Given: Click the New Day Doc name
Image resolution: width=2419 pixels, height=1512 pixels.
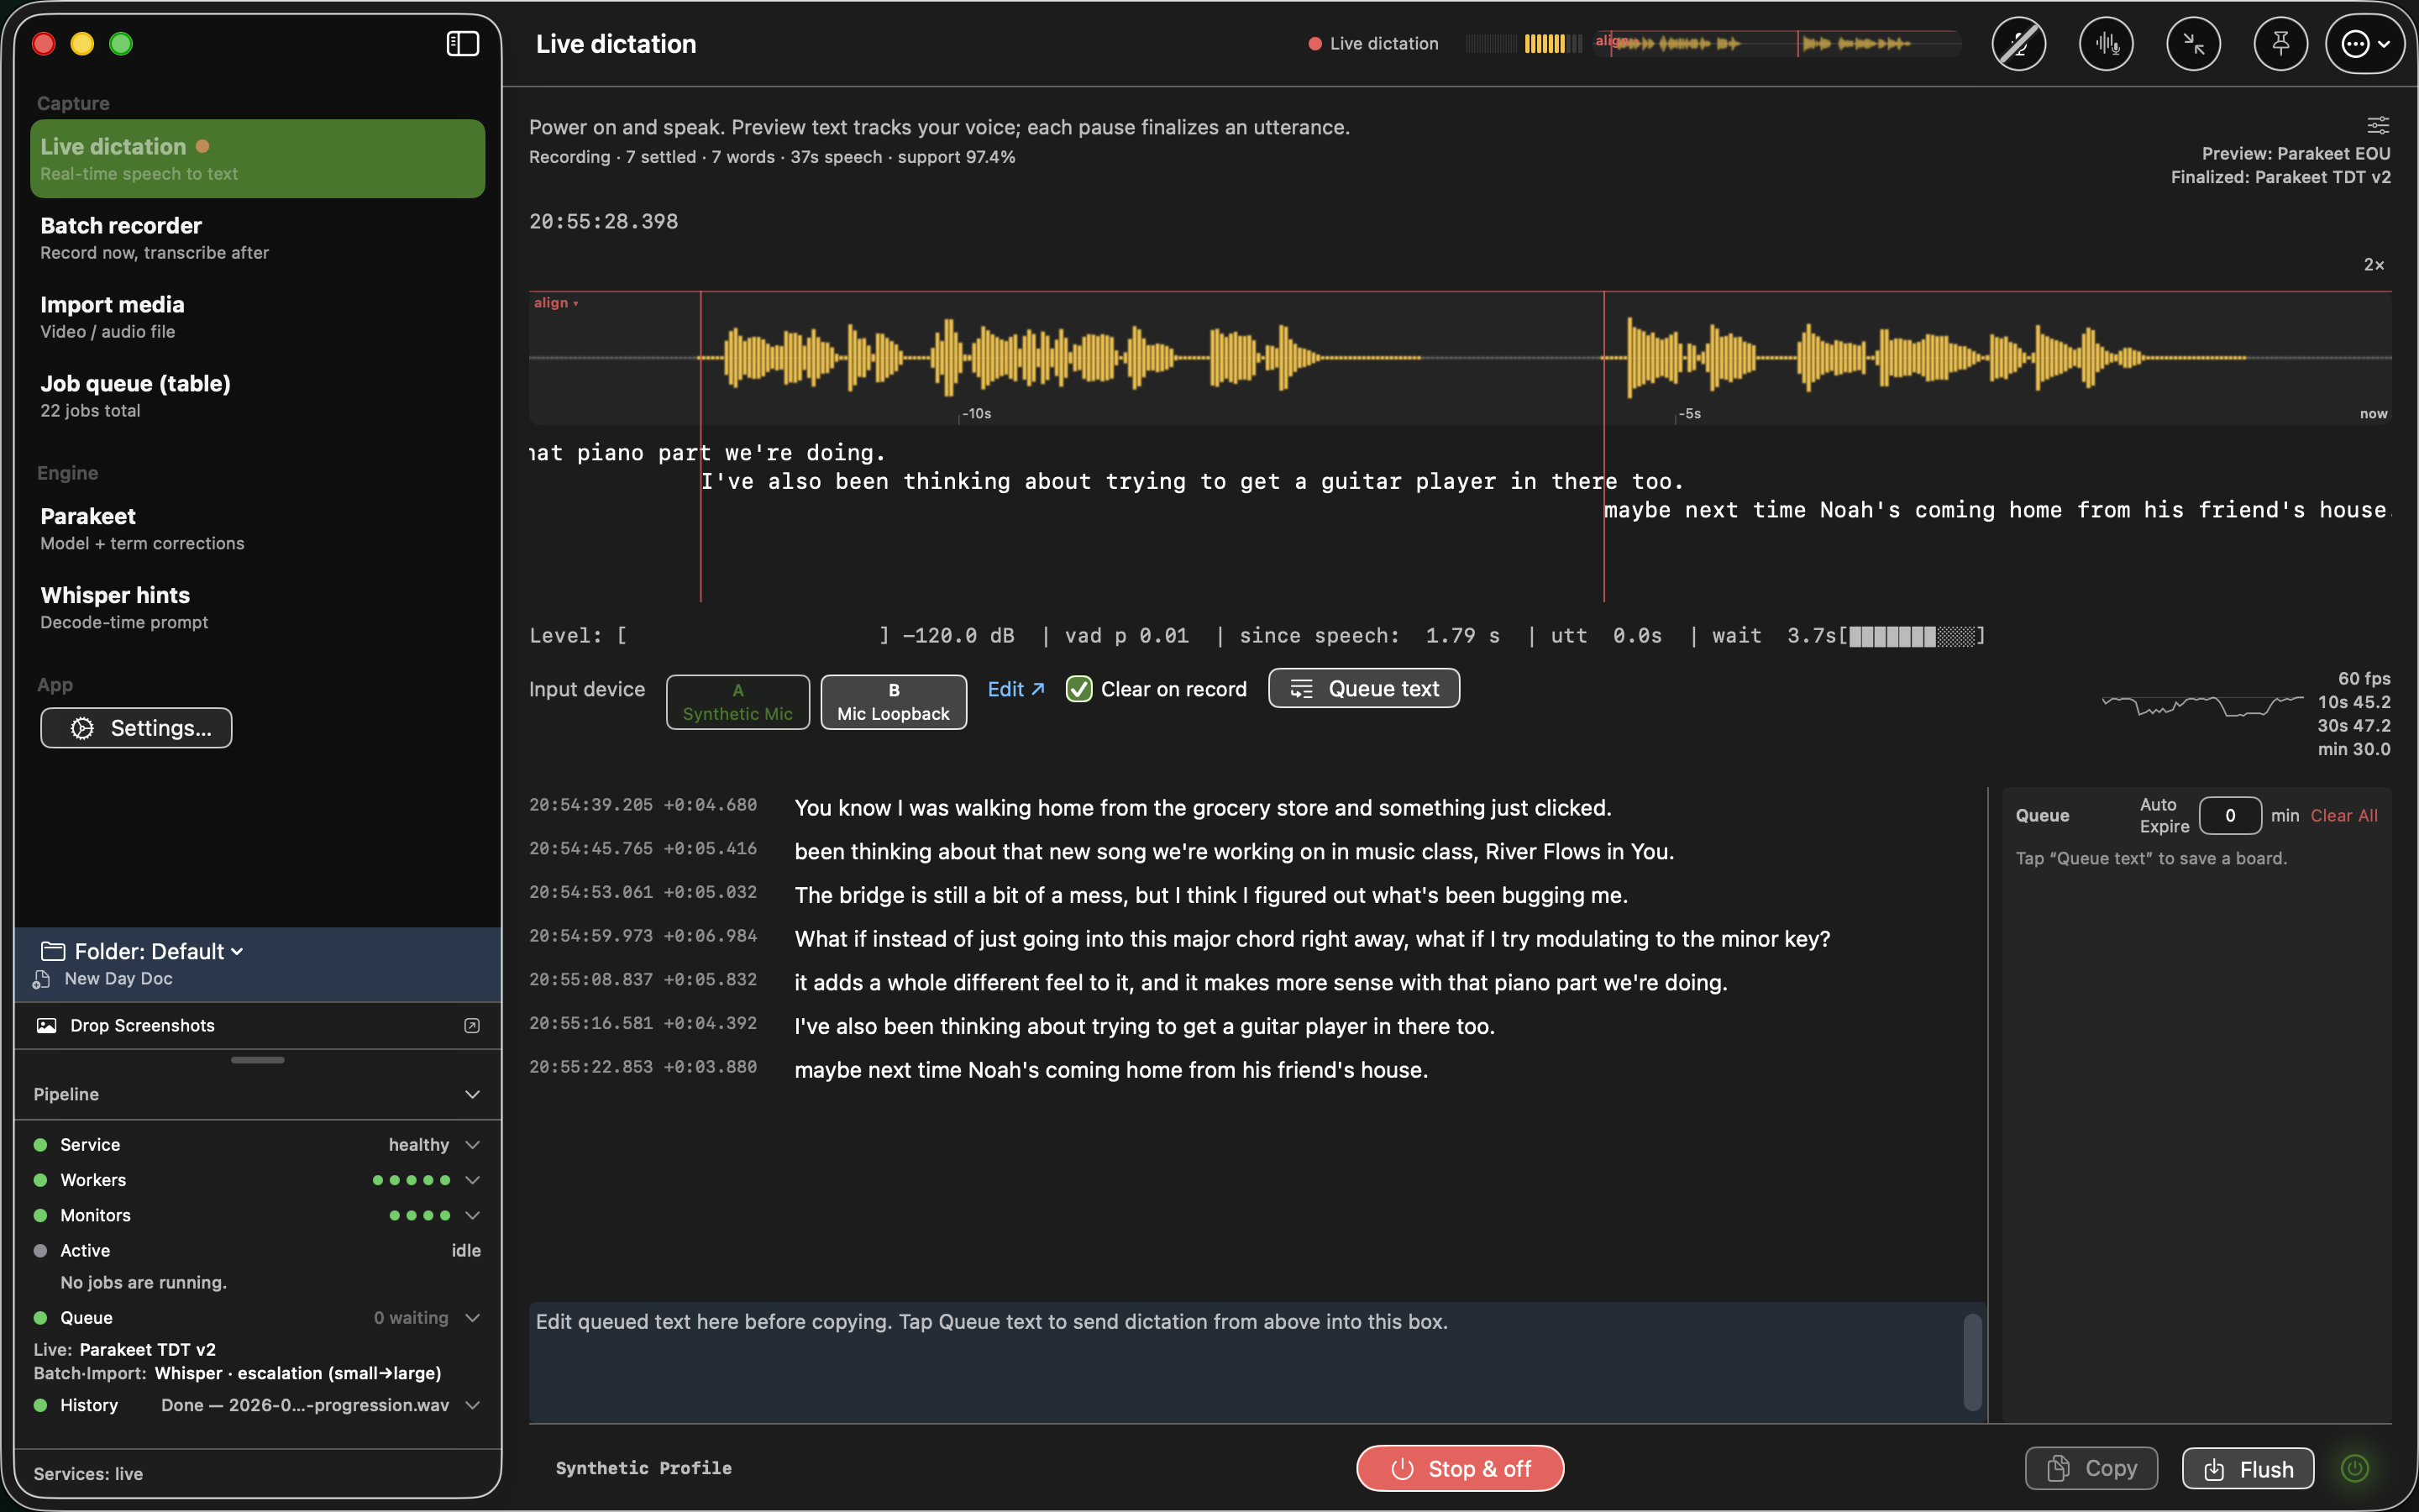Looking at the screenshot, I should click(118, 979).
